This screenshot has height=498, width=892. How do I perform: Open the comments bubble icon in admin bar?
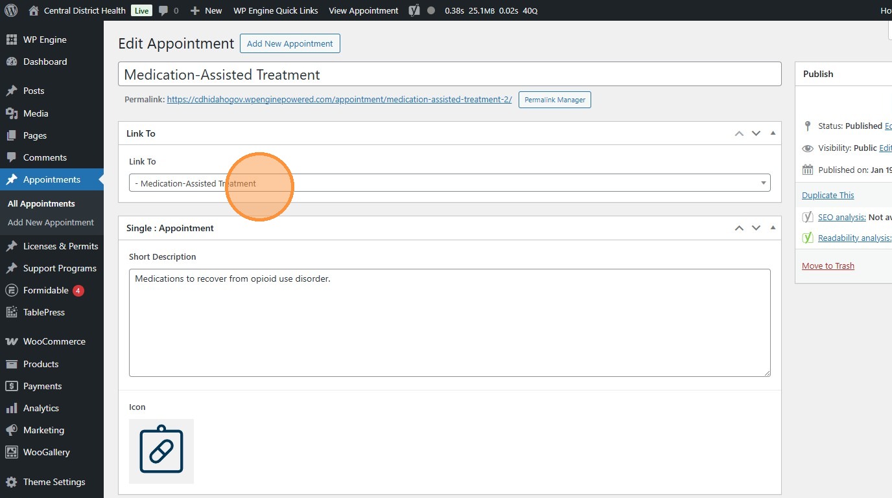(x=164, y=10)
